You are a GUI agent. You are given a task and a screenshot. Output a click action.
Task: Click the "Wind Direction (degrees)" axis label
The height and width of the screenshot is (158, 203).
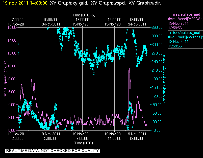click(165, 78)
